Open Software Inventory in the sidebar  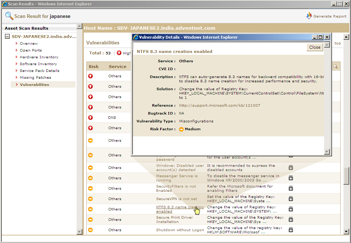[38, 64]
